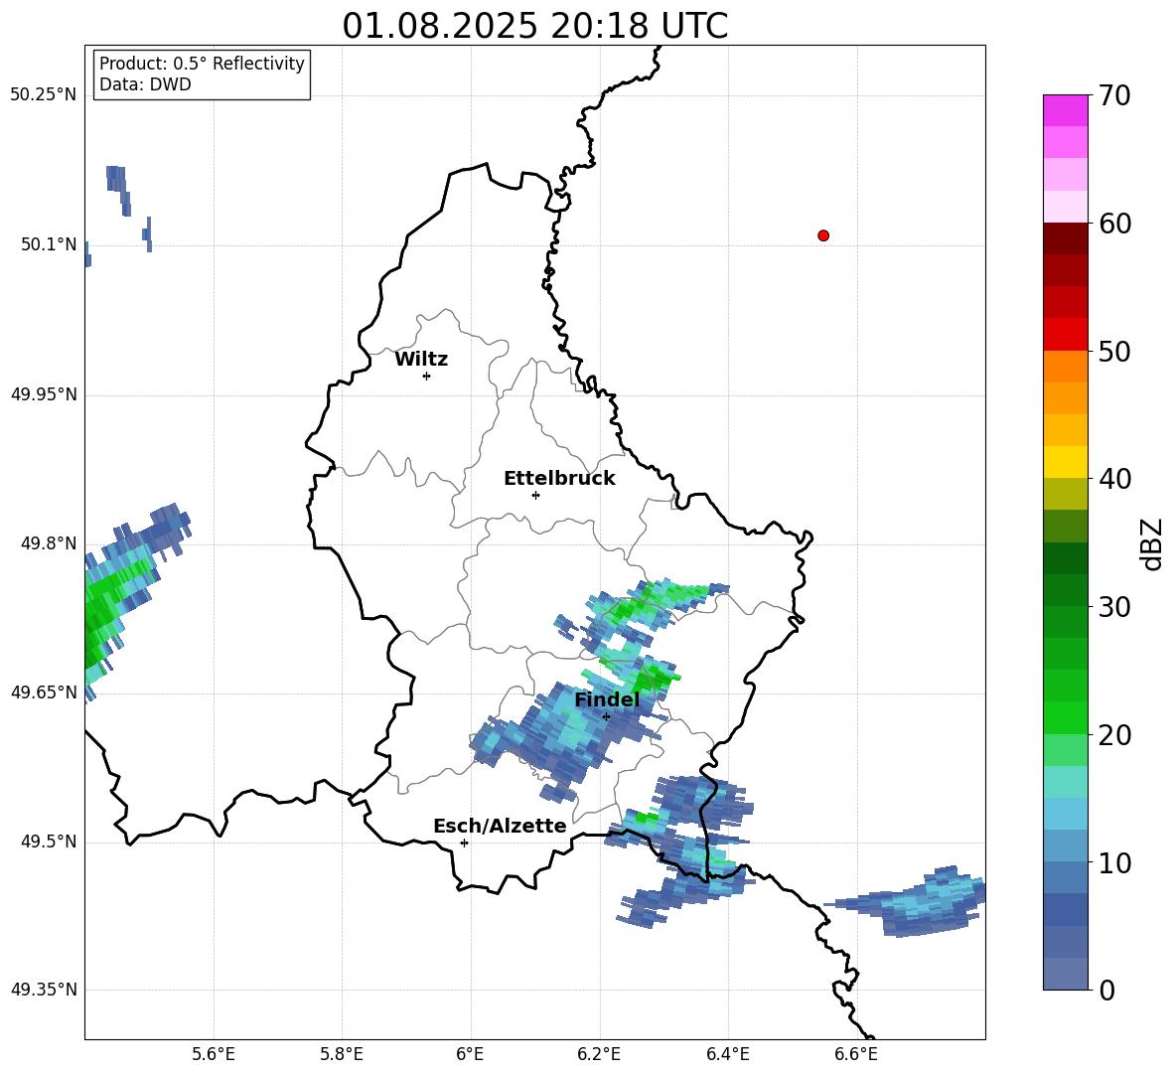The width and height of the screenshot is (1176, 1074).
Task: Click the dark green swatch just above 30 dBZ
Action: pyautogui.click(x=1065, y=590)
